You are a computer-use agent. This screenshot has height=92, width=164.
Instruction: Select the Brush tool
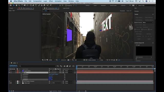[39, 5]
